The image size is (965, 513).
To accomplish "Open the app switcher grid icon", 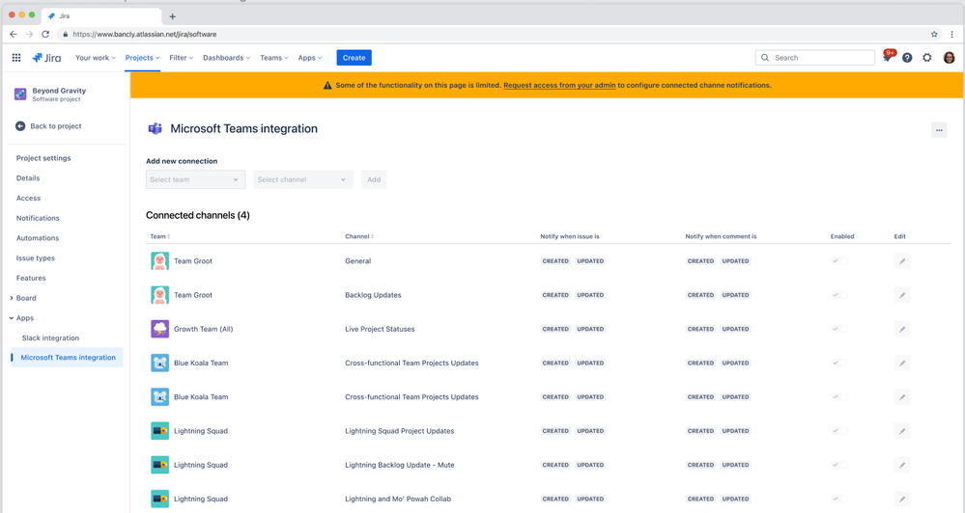I will coord(16,58).
